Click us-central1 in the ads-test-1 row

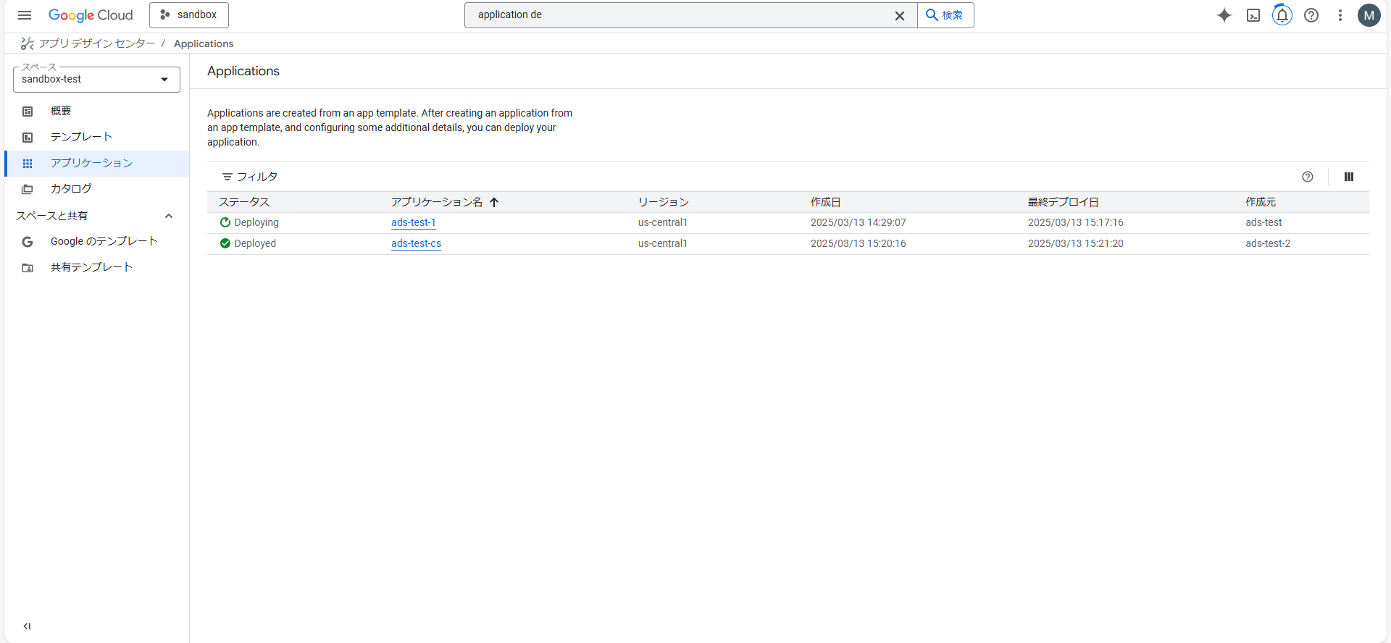(x=663, y=222)
